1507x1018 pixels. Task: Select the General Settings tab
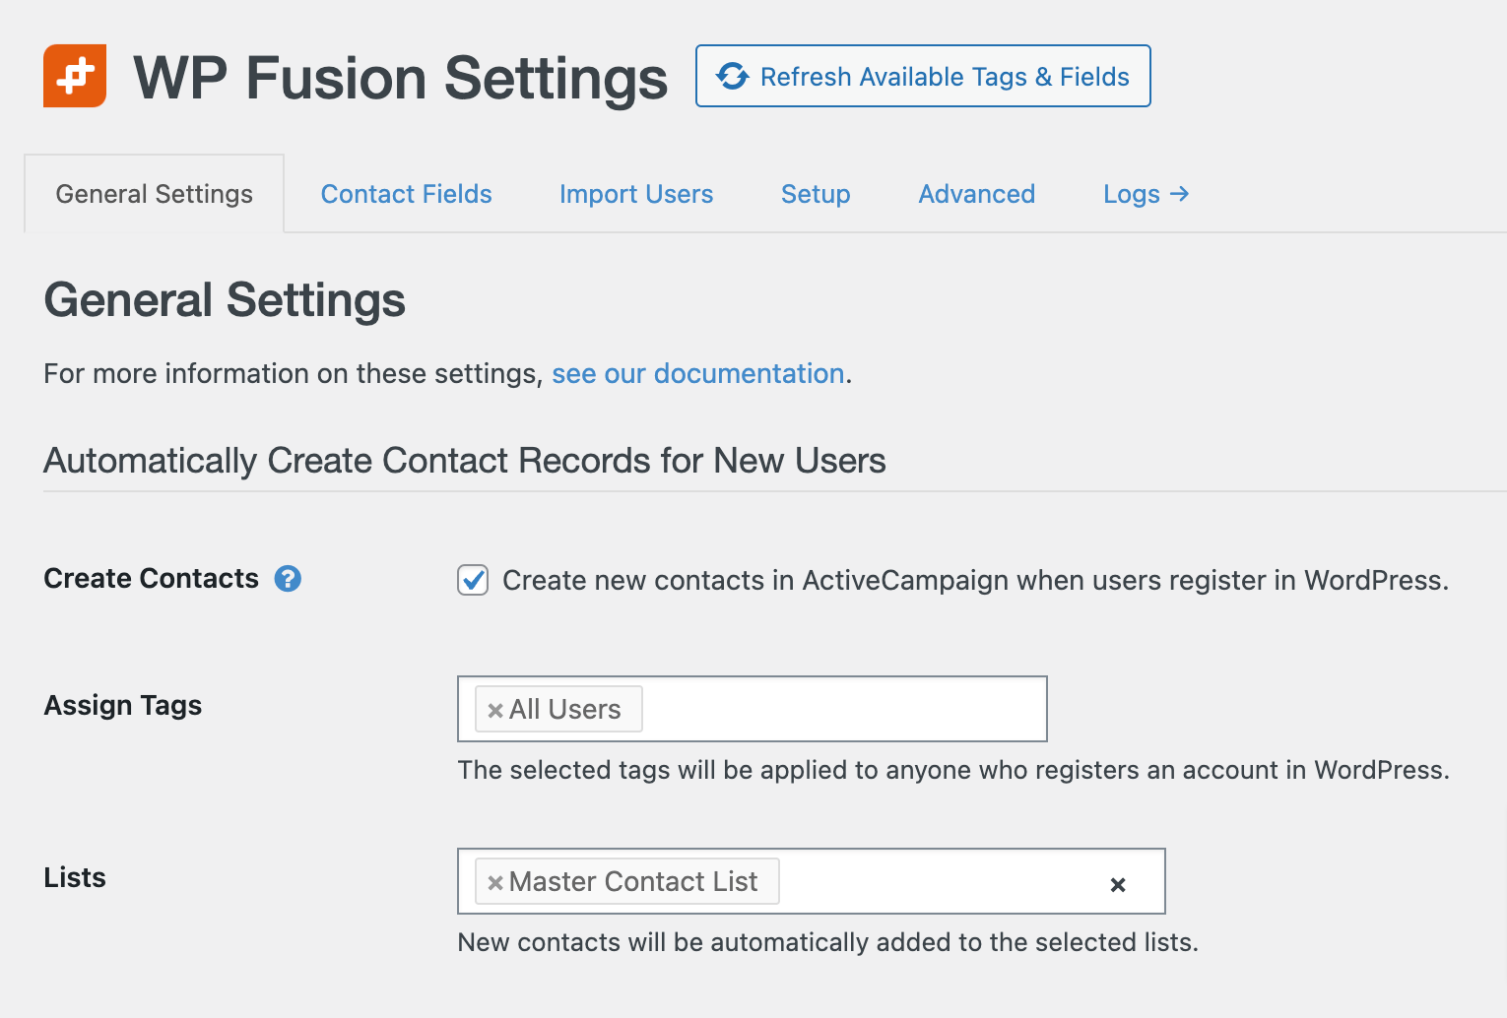click(154, 194)
